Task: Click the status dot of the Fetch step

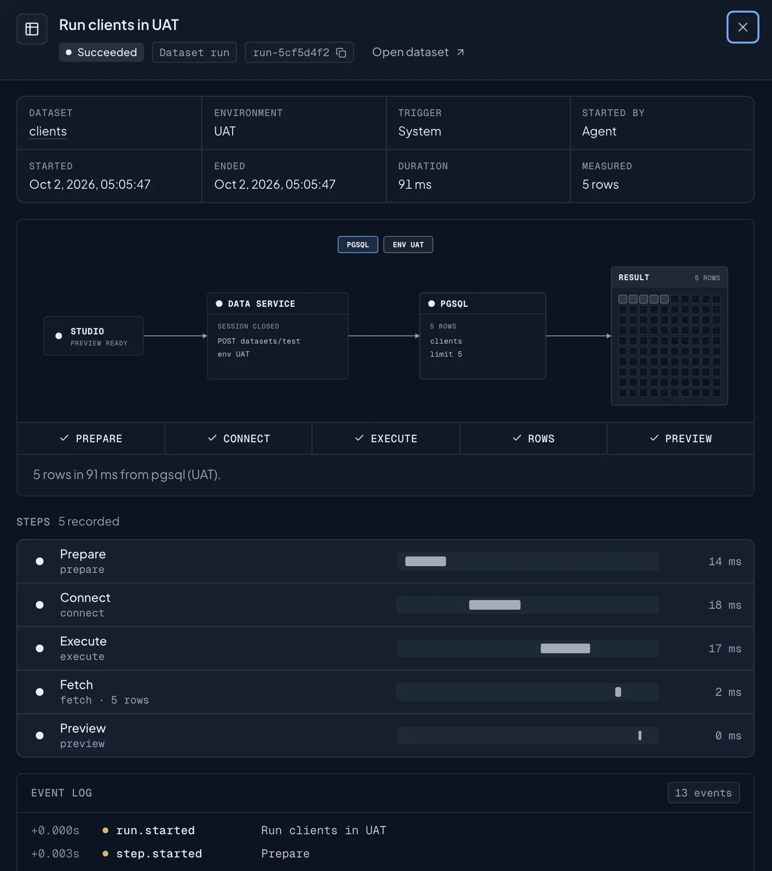Action: tap(40, 692)
